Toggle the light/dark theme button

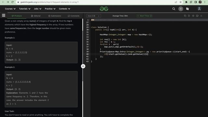click(181, 9)
